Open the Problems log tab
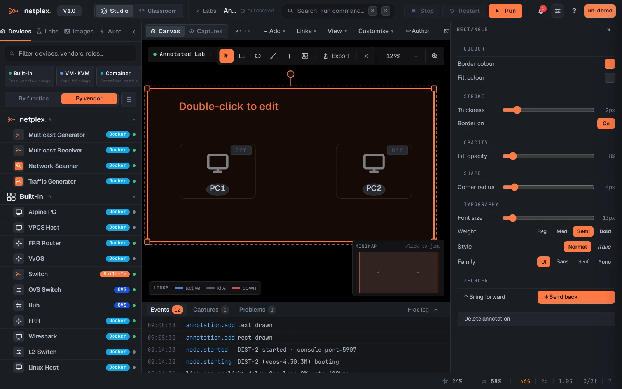The image size is (622, 389). [x=257, y=310]
